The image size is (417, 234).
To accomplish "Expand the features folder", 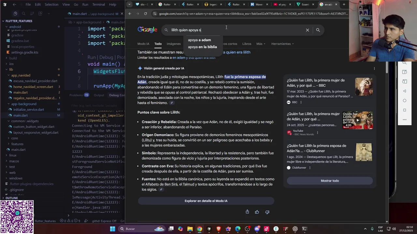I will 17,144.
